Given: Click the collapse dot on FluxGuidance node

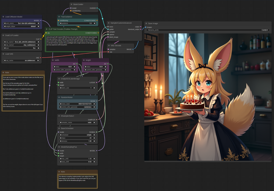Looking at the screenshot, I should 59,17.
